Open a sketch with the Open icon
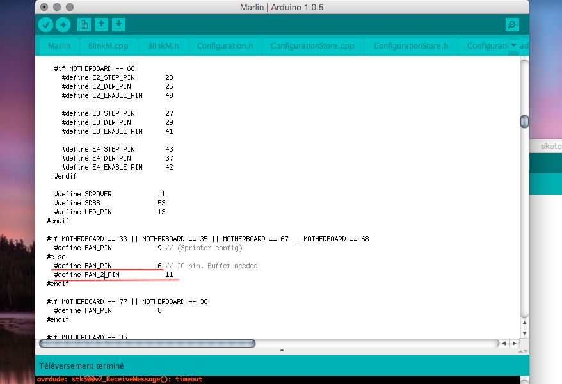 [x=101, y=25]
